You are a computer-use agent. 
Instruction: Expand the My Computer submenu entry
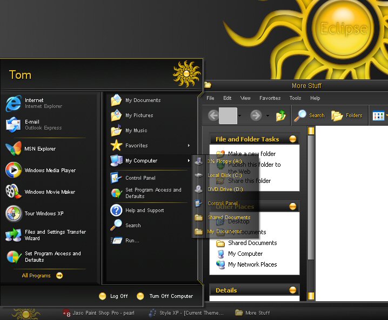pyautogui.click(x=150, y=161)
